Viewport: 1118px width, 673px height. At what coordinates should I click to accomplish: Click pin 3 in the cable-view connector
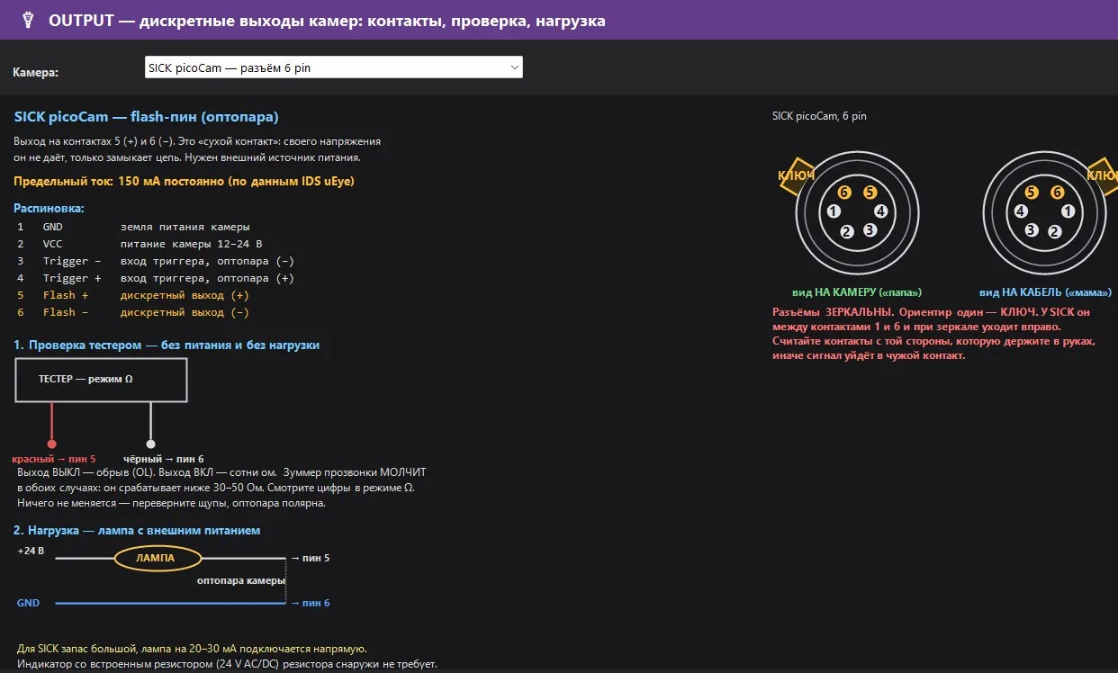(1032, 230)
